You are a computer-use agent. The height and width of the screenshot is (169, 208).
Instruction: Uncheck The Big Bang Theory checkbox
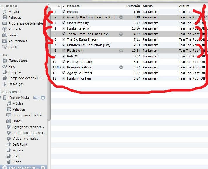(x=64, y=39)
